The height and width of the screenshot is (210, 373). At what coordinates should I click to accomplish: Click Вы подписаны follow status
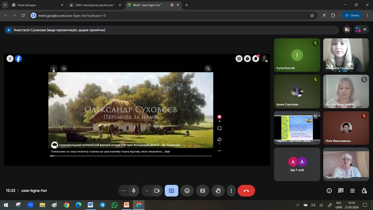(171, 145)
